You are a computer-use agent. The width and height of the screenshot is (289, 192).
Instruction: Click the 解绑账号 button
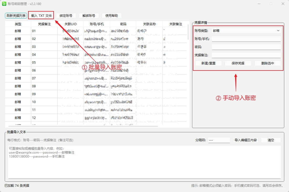[x=89, y=16]
